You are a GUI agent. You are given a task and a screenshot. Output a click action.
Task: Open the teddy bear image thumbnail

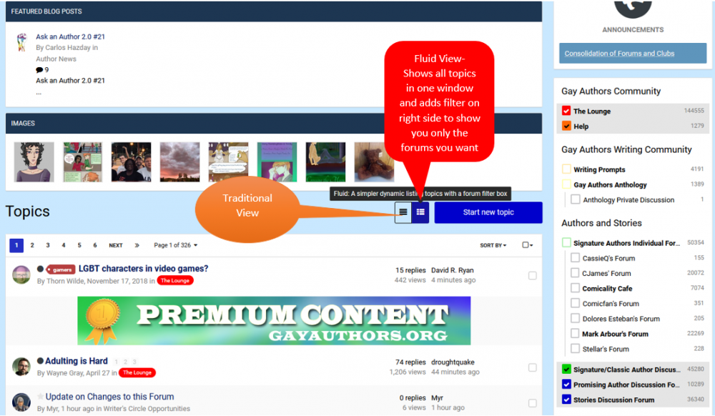[374, 162]
